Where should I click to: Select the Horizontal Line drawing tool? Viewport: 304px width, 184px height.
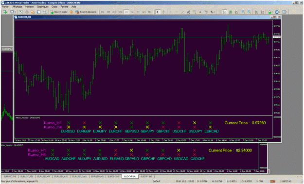pyautogui.click(x=177, y=12)
